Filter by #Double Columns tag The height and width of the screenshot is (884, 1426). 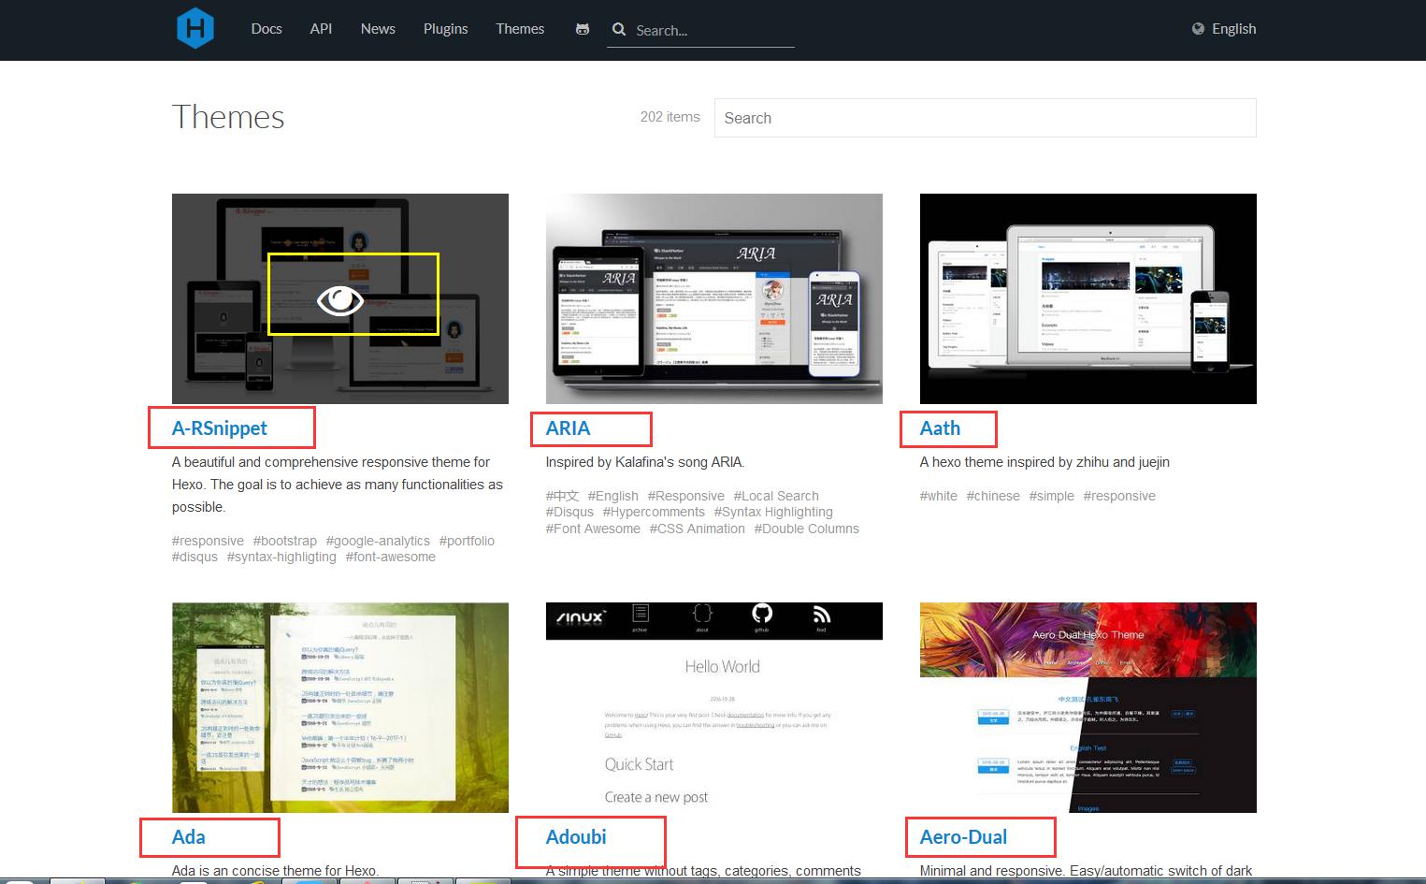806,529
